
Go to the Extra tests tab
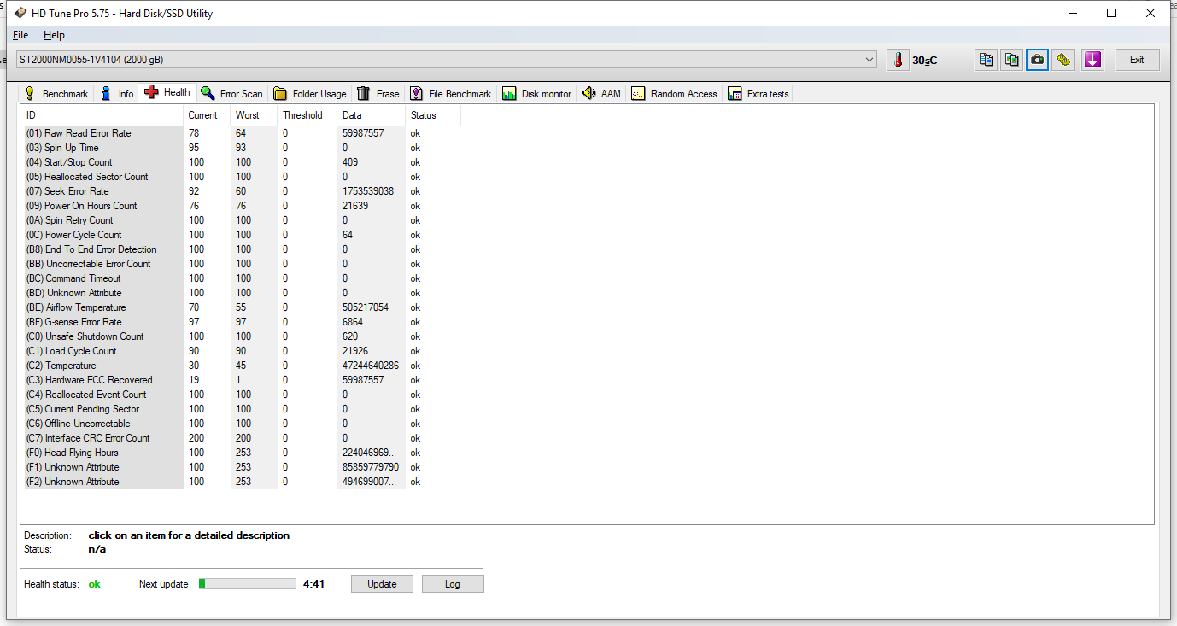click(x=758, y=94)
